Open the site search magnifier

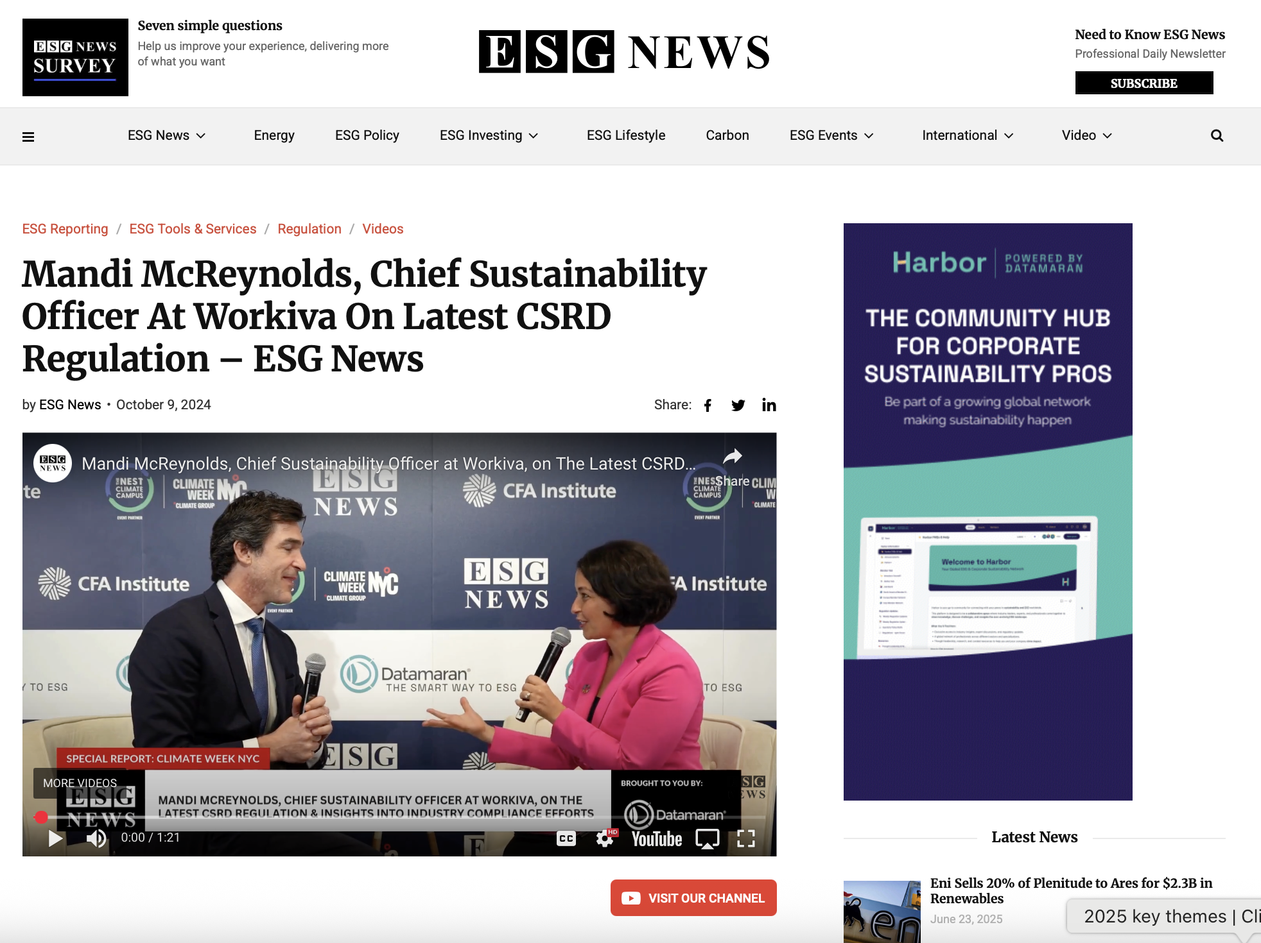point(1217,136)
